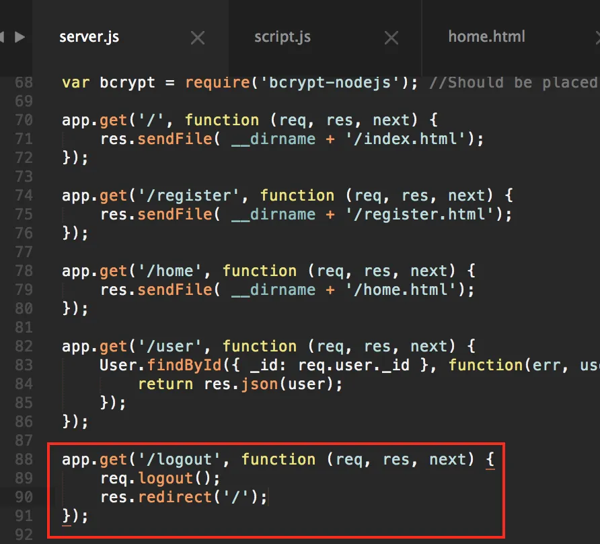
Task: Click line number 74 in gutter
Action: coord(24,196)
